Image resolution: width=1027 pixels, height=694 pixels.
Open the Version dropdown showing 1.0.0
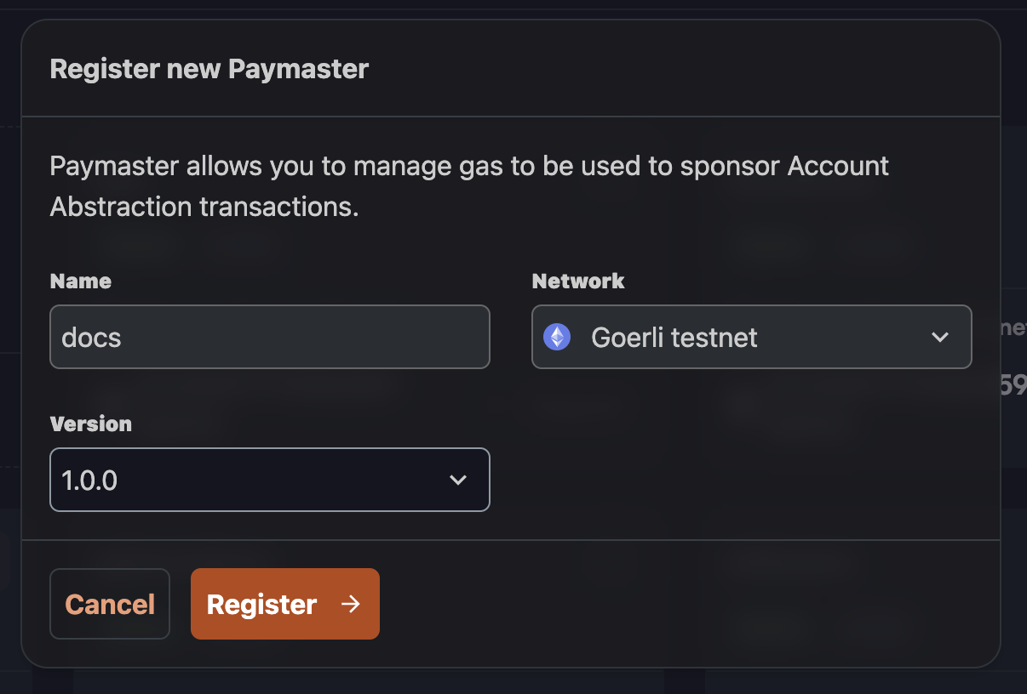270,480
